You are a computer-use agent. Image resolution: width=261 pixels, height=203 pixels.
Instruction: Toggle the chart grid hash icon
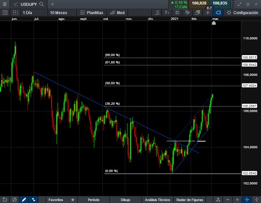pos(177,13)
